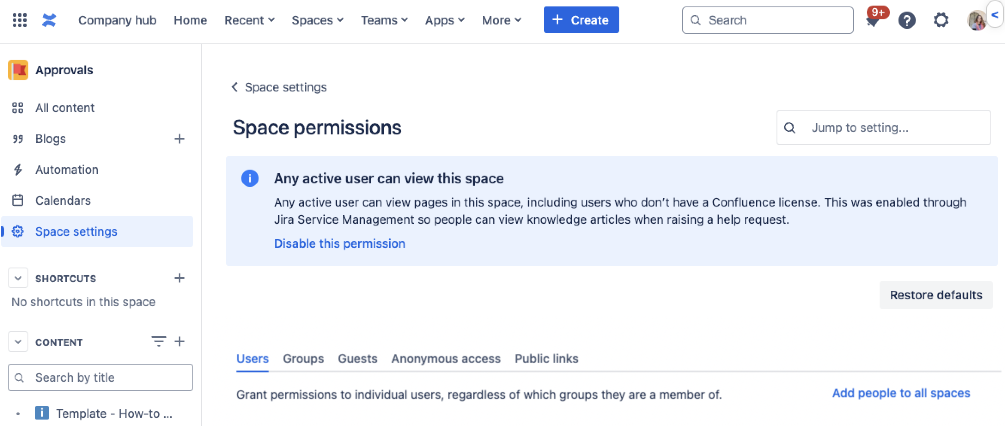The height and width of the screenshot is (426, 1005).
Task: Select the Anonymous access tab
Action: coord(445,359)
